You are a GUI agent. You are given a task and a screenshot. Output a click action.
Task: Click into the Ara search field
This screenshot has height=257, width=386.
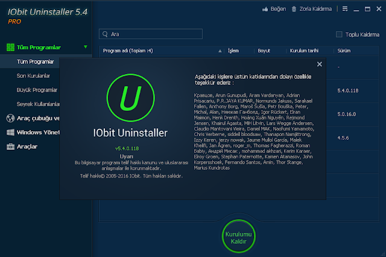(151, 34)
